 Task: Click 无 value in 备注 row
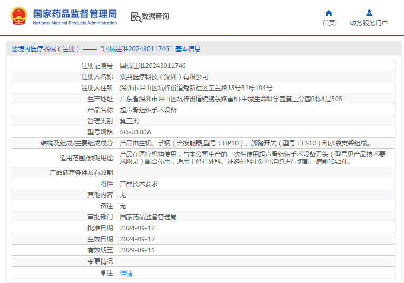coord(123,206)
